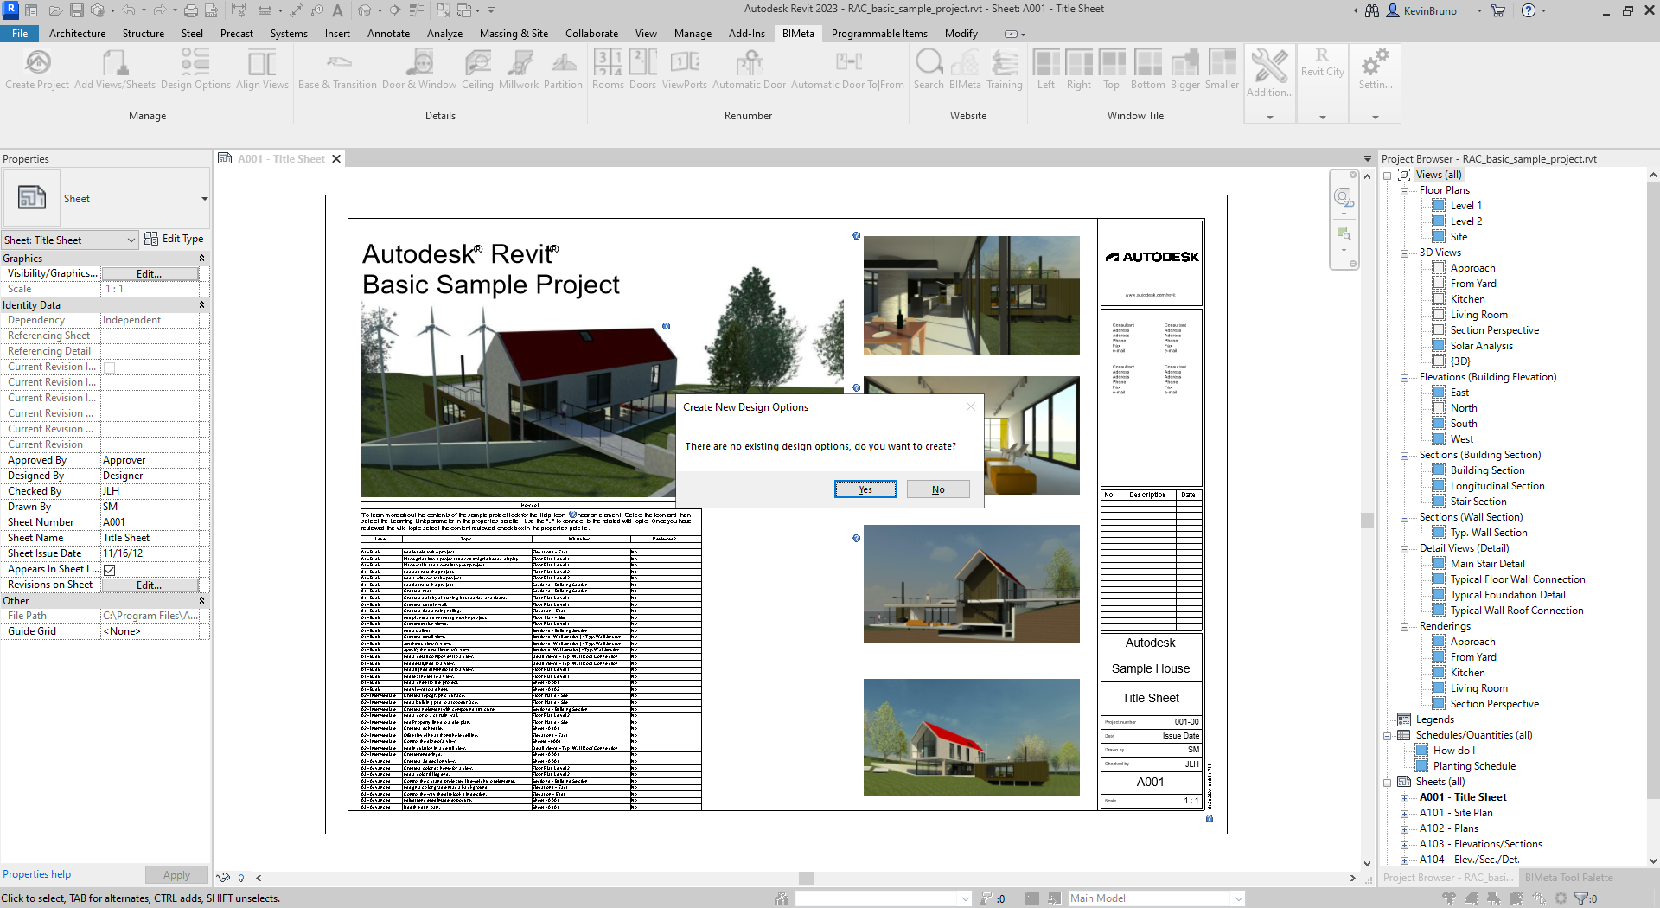Make the window tile Smaller
This screenshot has height=908, width=1660.
click(1223, 69)
